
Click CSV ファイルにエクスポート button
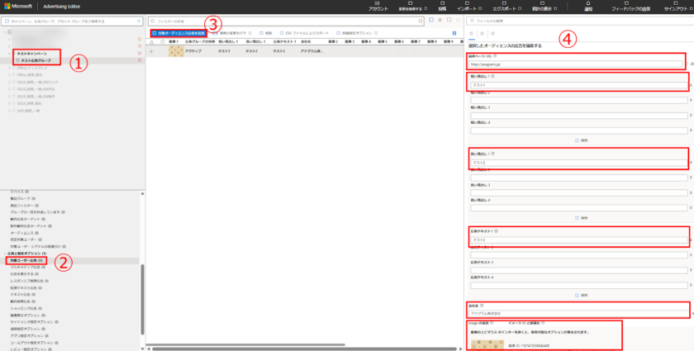coord(302,33)
